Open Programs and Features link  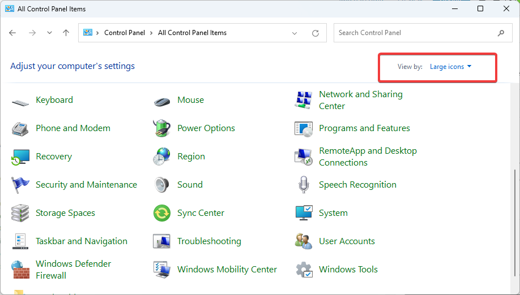[364, 128]
